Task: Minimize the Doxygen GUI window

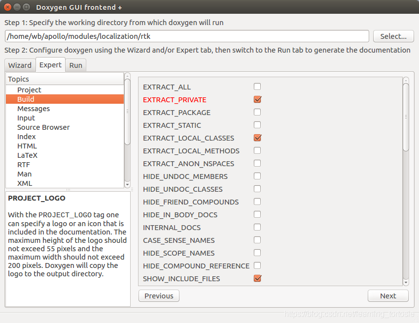Action: 17,7
